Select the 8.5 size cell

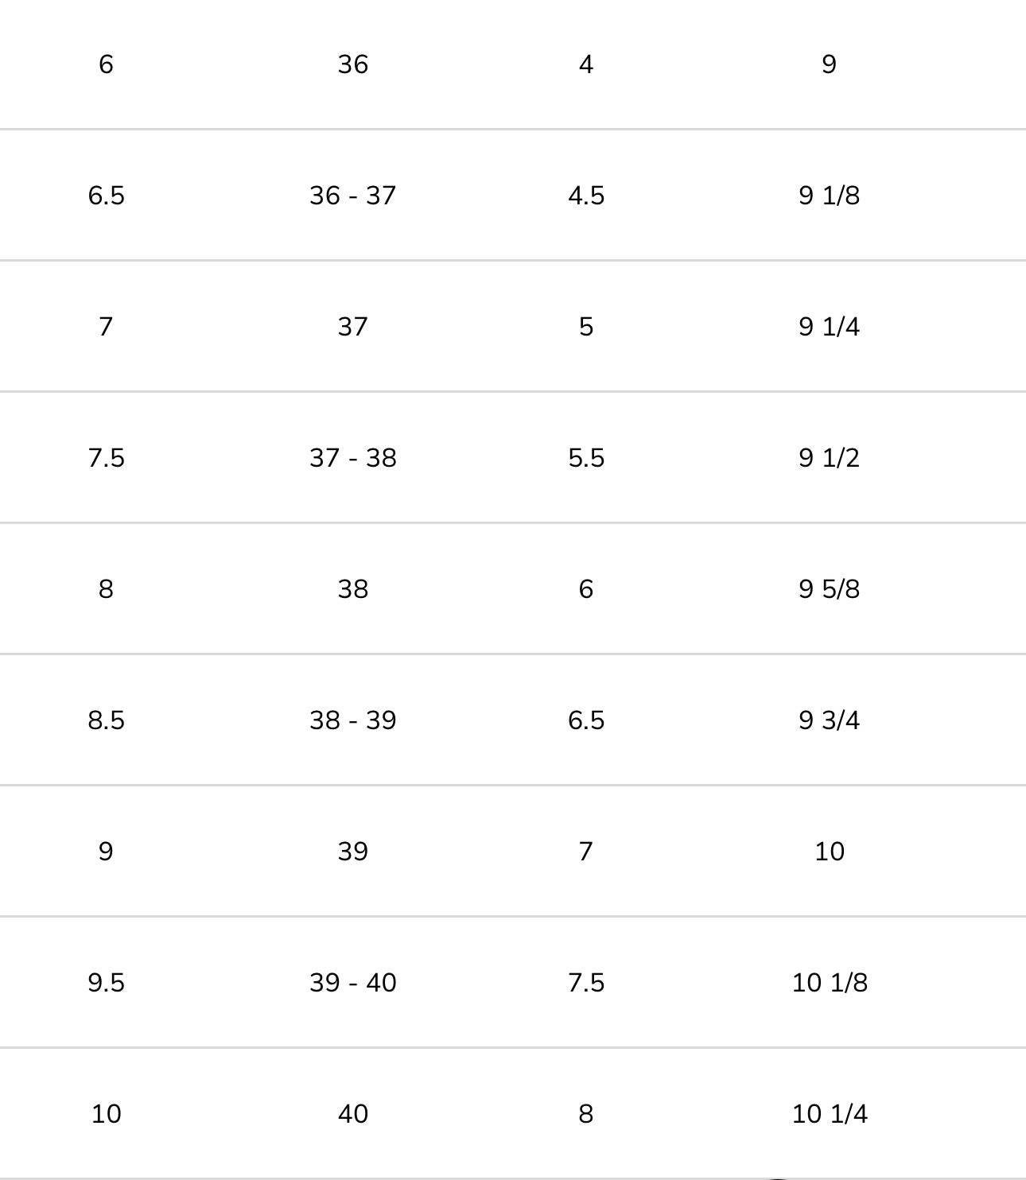[x=106, y=720]
